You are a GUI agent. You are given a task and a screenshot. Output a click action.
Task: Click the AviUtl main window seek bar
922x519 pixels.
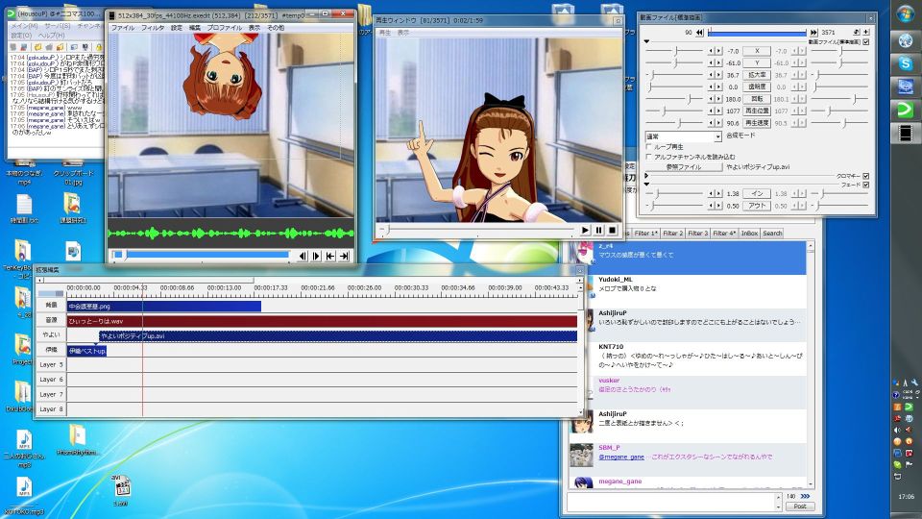coord(201,255)
